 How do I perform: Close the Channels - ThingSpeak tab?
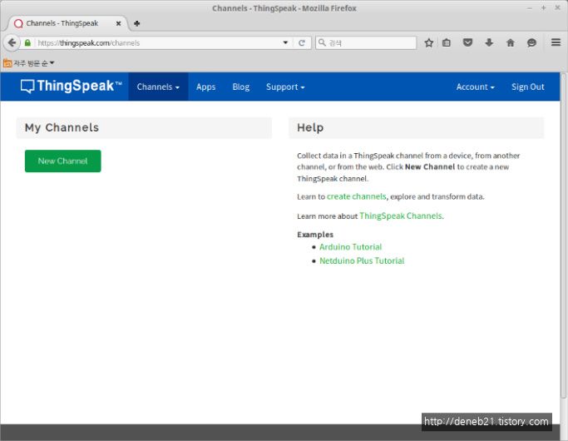(118, 23)
